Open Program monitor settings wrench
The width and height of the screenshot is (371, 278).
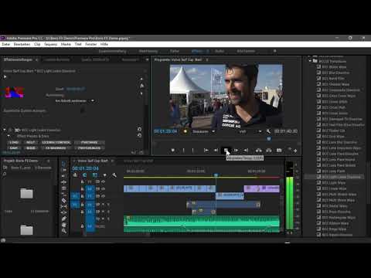(x=268, y=131)
